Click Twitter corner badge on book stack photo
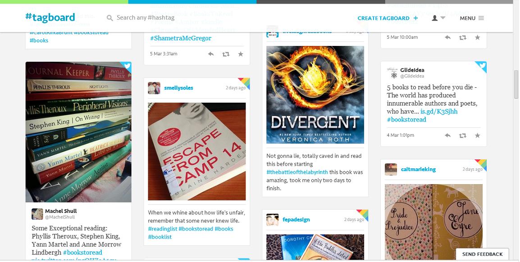520x262 pixels. 128,66
